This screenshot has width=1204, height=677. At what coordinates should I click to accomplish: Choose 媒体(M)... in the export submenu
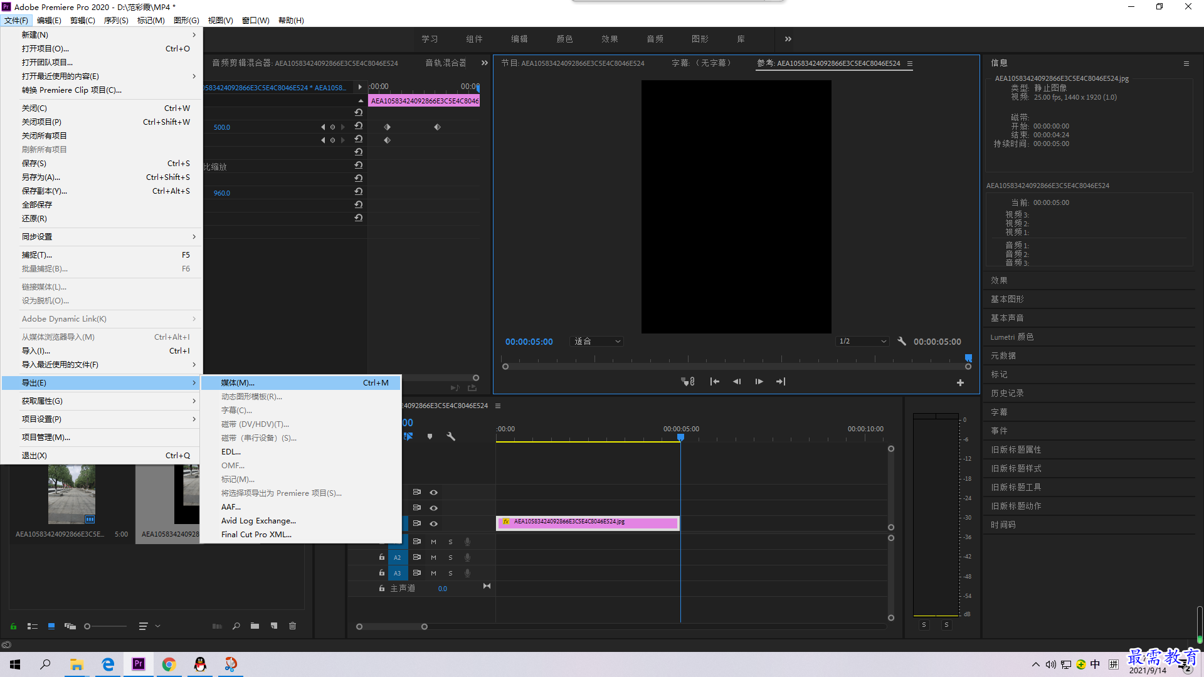tap(300, 382)
